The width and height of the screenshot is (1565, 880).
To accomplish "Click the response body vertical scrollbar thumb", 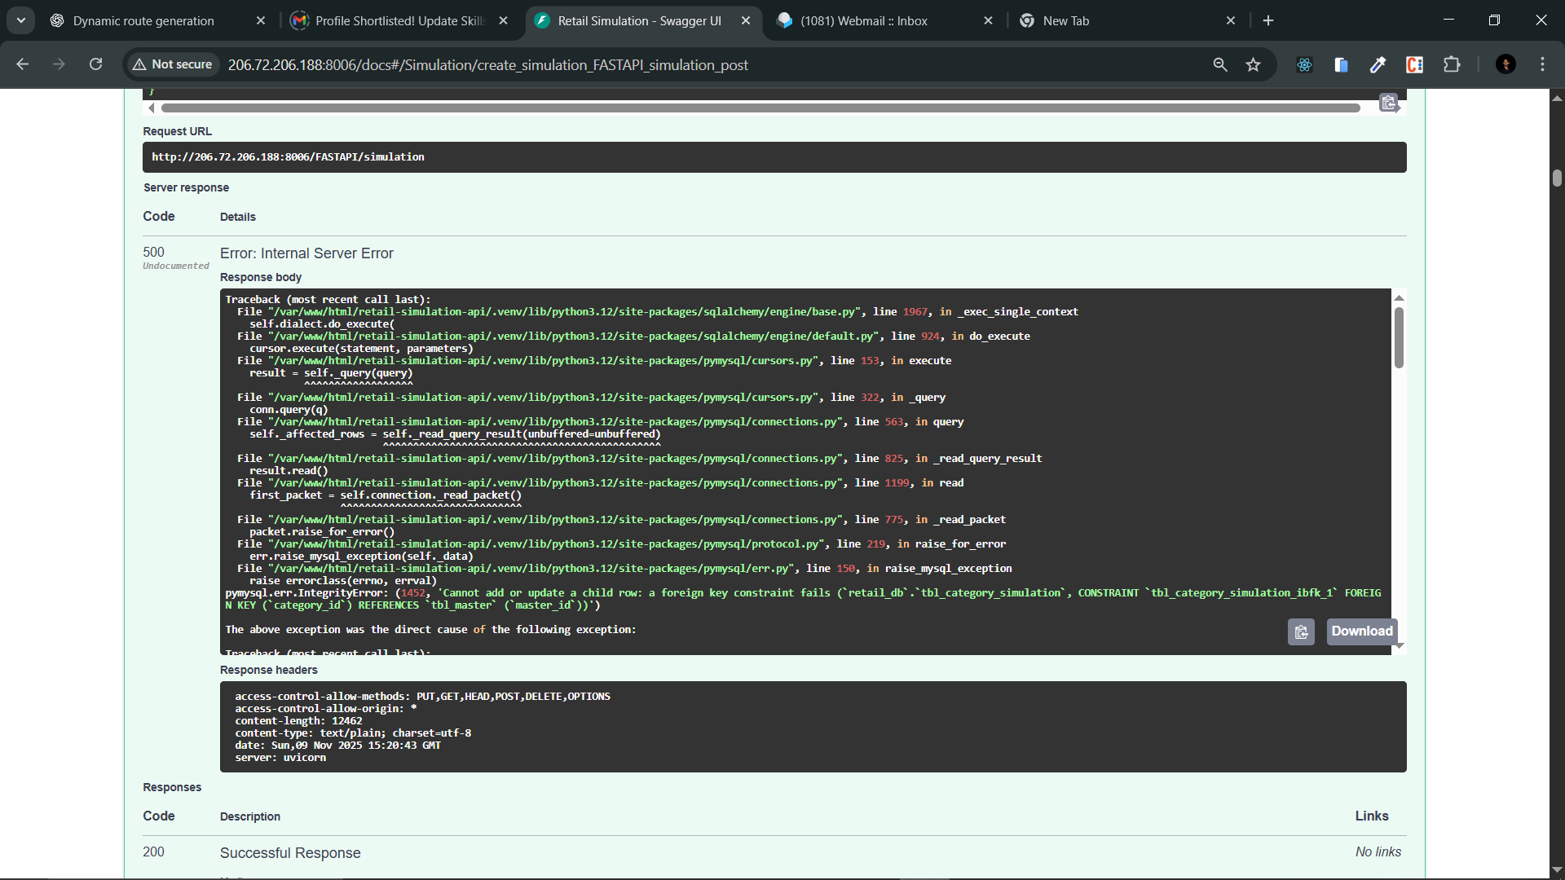I will click(1399, 337).
